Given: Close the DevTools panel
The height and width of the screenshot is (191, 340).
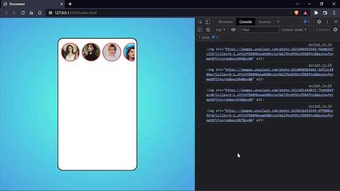Looking at the screenshot, I should 336,22.
